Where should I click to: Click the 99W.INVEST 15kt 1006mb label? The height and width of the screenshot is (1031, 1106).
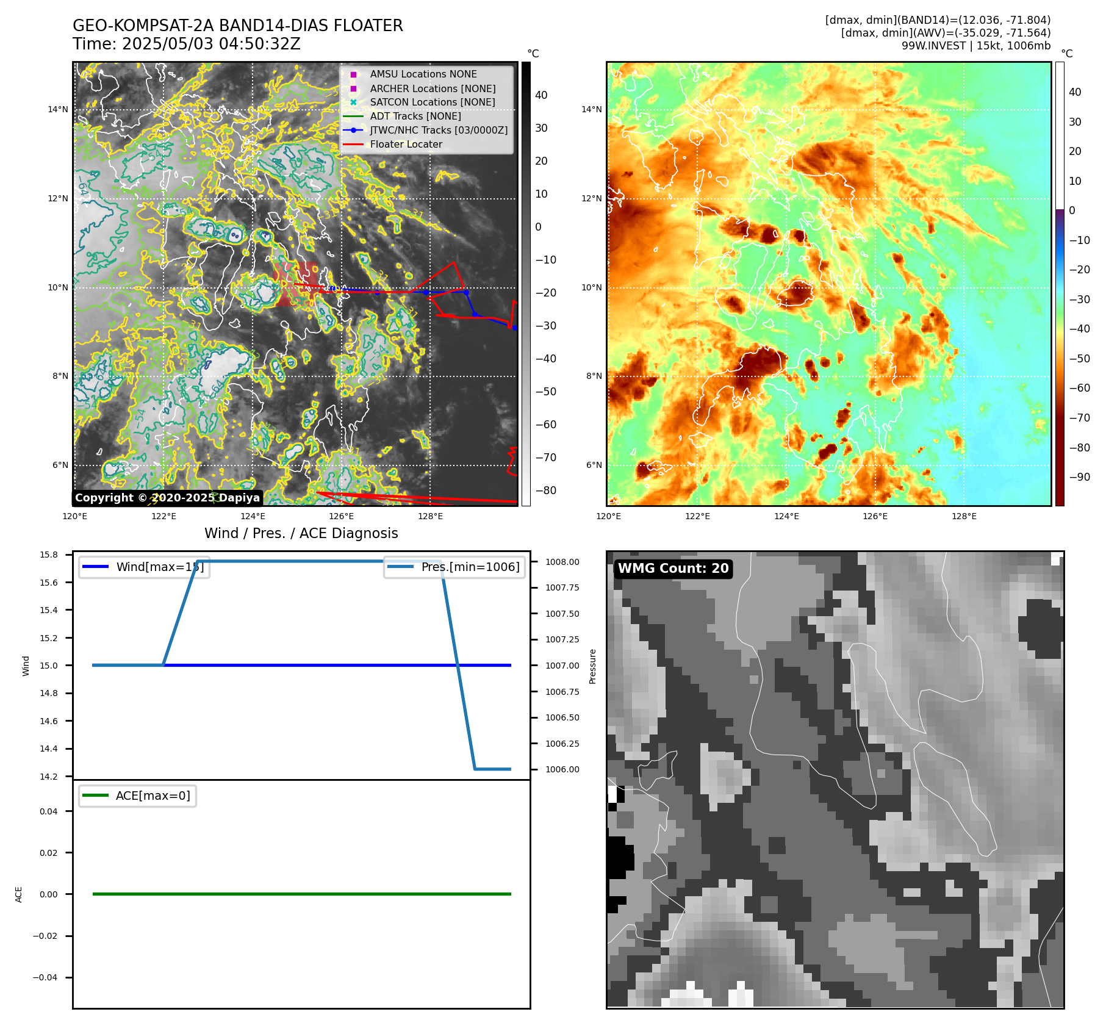[976, 46]
